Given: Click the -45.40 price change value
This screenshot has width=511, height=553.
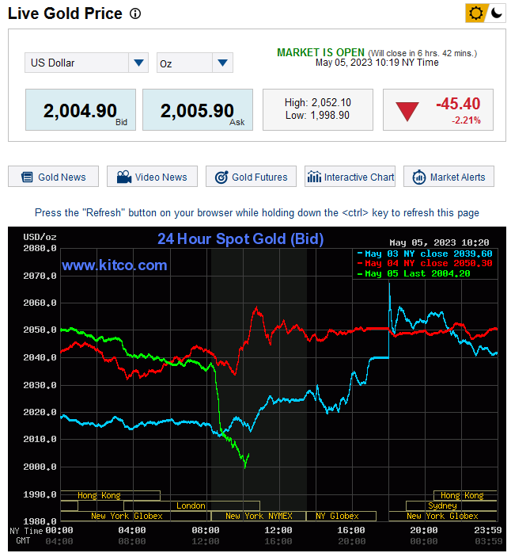Looking at the screenshot, I should (458, 104).
